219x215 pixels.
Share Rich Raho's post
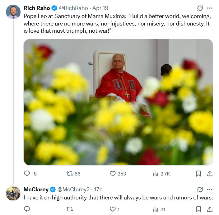210,174
